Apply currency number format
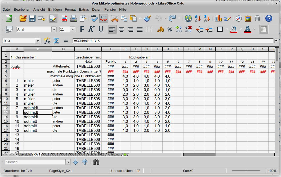 point(160,29)
